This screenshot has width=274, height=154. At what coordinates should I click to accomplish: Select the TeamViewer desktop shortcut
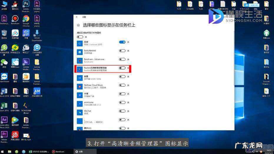click(4, 78)
